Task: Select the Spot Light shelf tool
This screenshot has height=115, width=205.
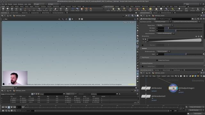Action: (119, 9)
